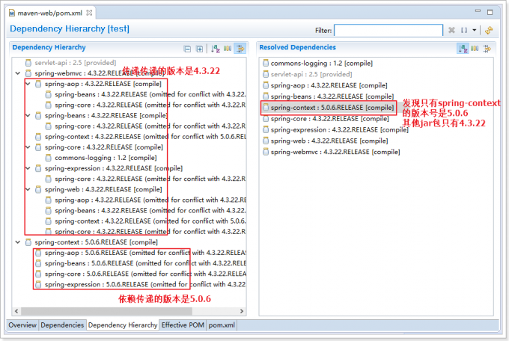Click sort alphabetically icon in Resolved Dependencies
The image size is (509, 341).
(463, 49)
